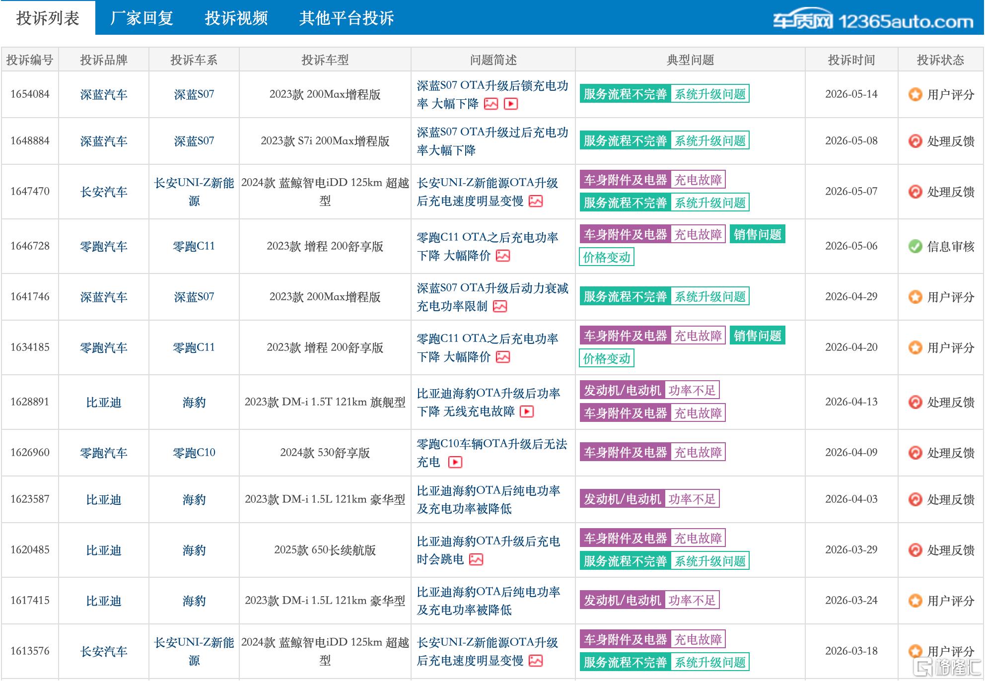Click 信息审核 status text in row 1646728

click(951, 246)
